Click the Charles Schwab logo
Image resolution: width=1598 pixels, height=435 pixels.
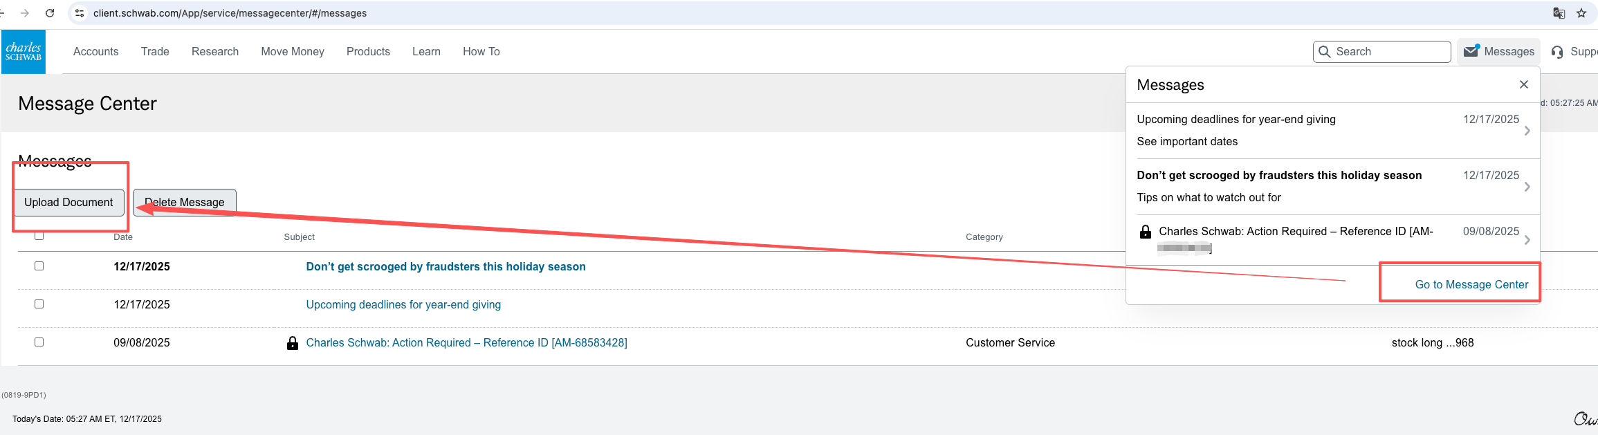tap(24, 52)
